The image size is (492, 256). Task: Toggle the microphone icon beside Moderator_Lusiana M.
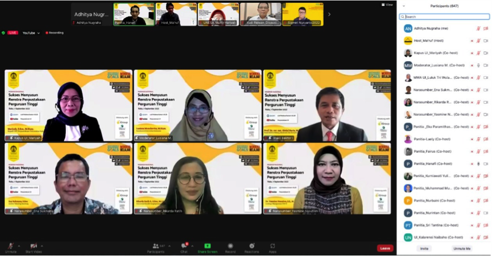[x=478, y=65]
